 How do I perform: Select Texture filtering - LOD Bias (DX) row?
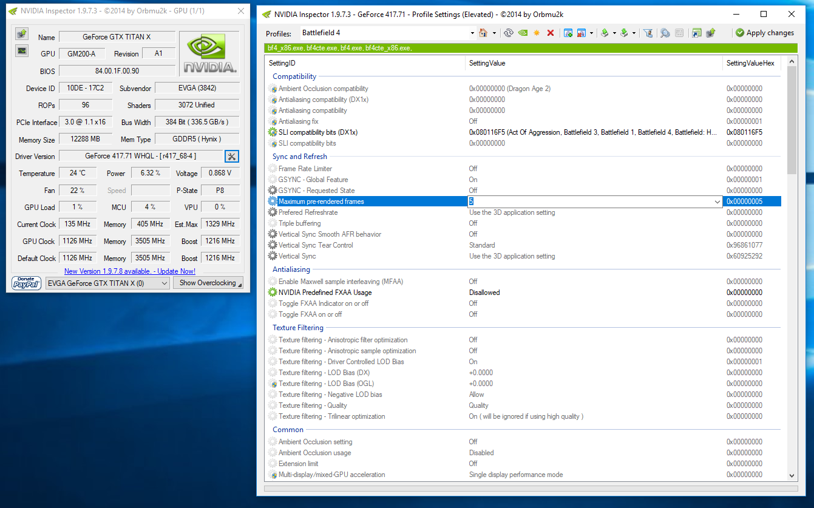[524, 373]
